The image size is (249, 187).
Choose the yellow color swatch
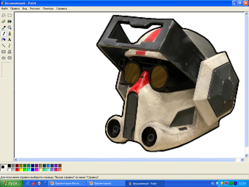point(21,170)
